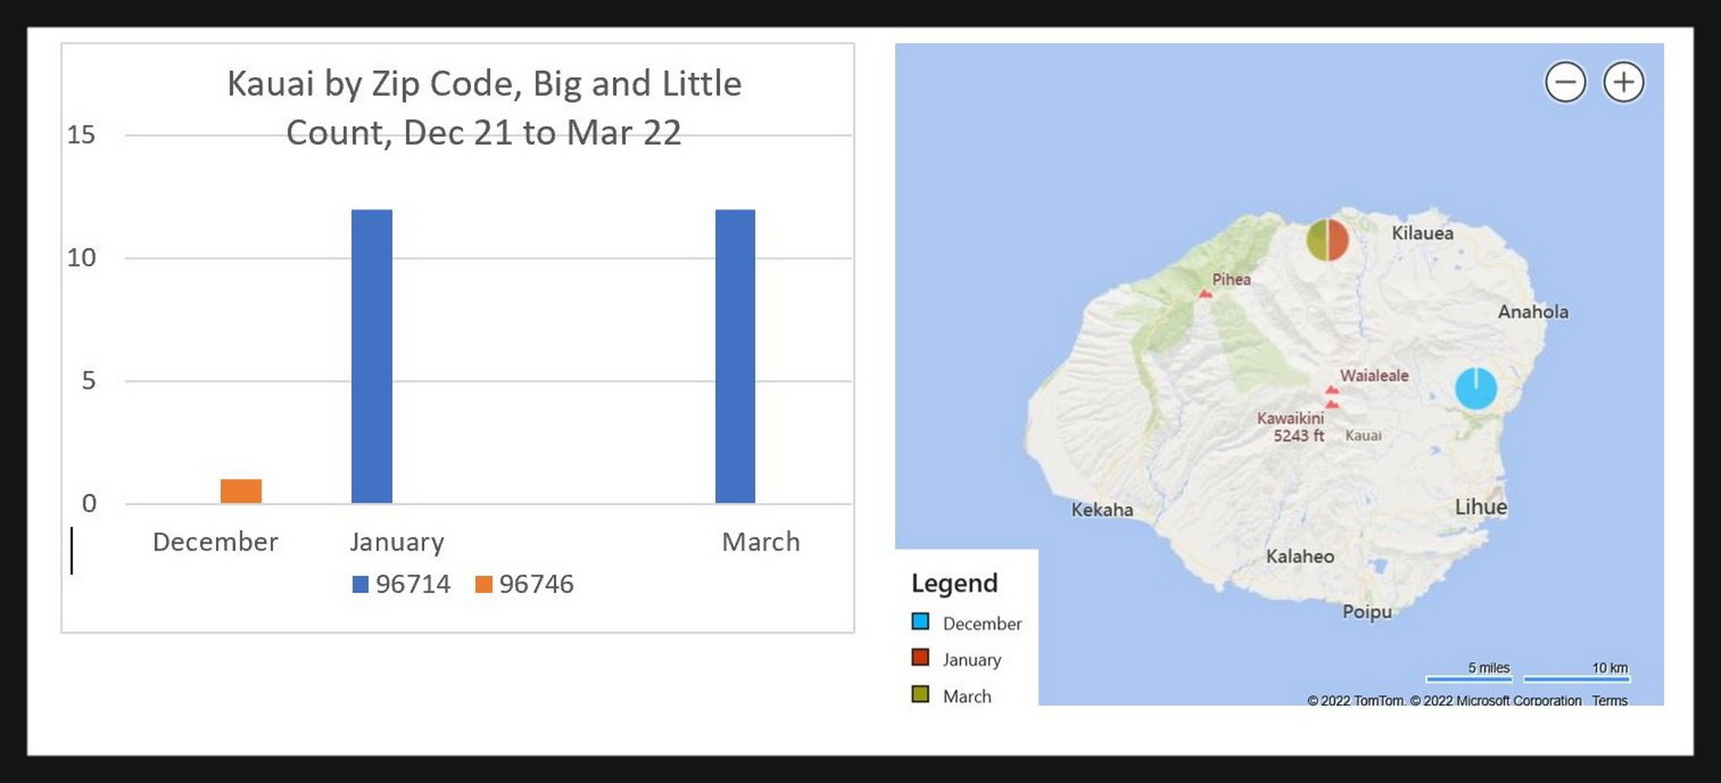Click the blue 96714 chart legend square

(x=360, y=584)
